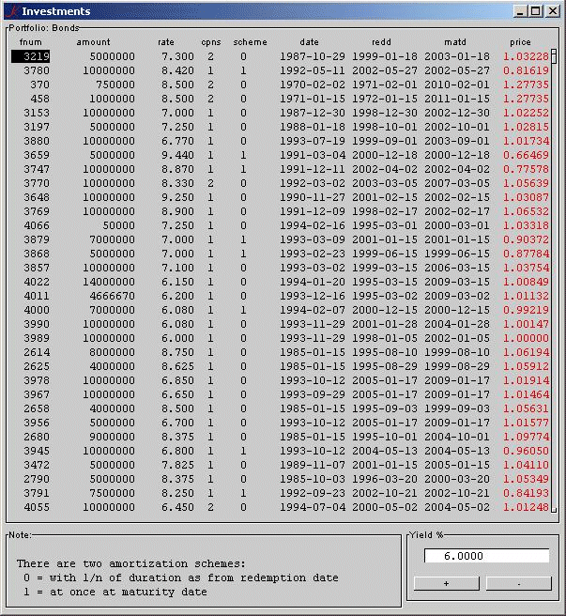Click note line '1 = at once at maturity date'
The height and width of the screenshot is (616, 566).
pos(115,592)
